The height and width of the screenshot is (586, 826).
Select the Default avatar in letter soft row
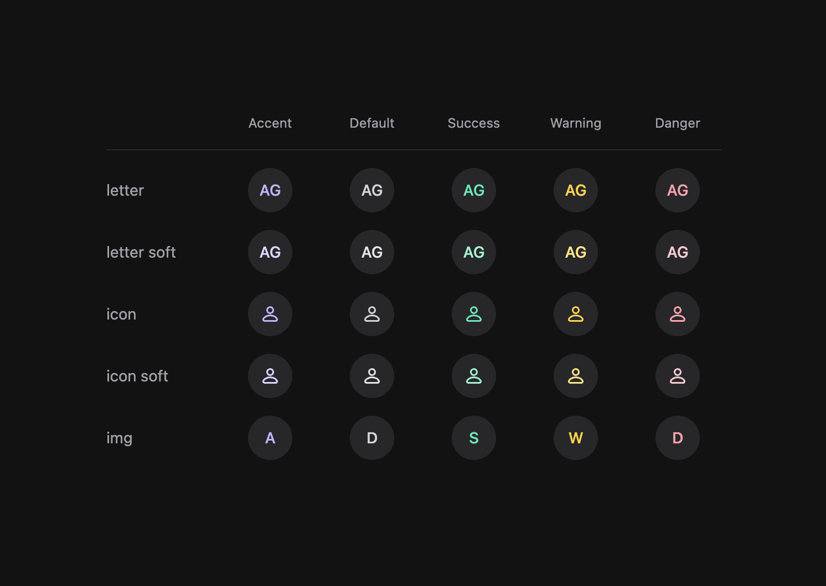(x=372, y=252)
